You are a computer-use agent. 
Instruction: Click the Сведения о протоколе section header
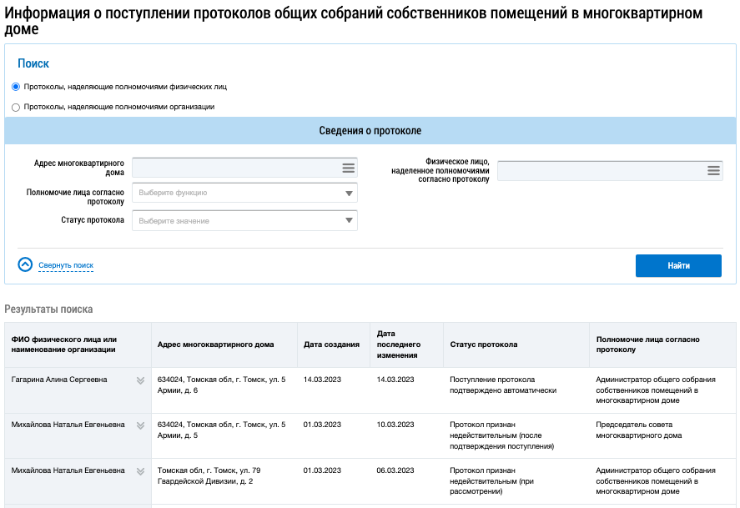[x=370, y=131]
